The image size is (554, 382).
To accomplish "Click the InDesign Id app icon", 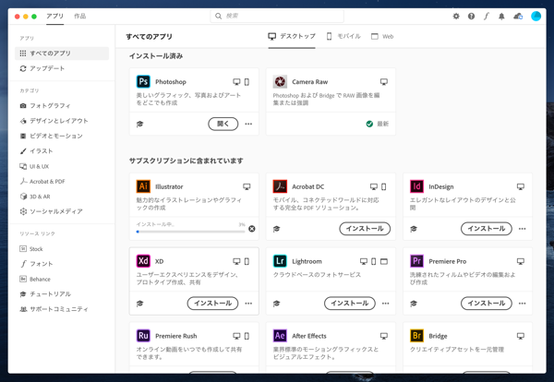I will (416, 186).
